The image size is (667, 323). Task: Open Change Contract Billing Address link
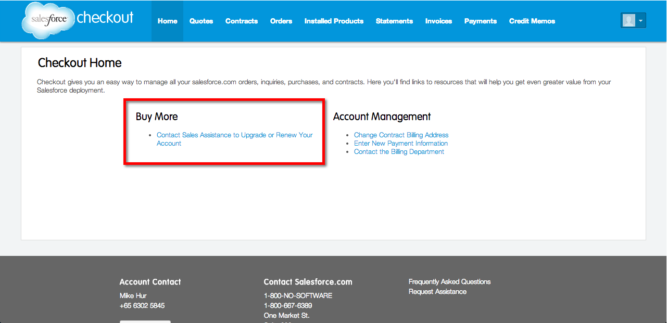[401, 135]
